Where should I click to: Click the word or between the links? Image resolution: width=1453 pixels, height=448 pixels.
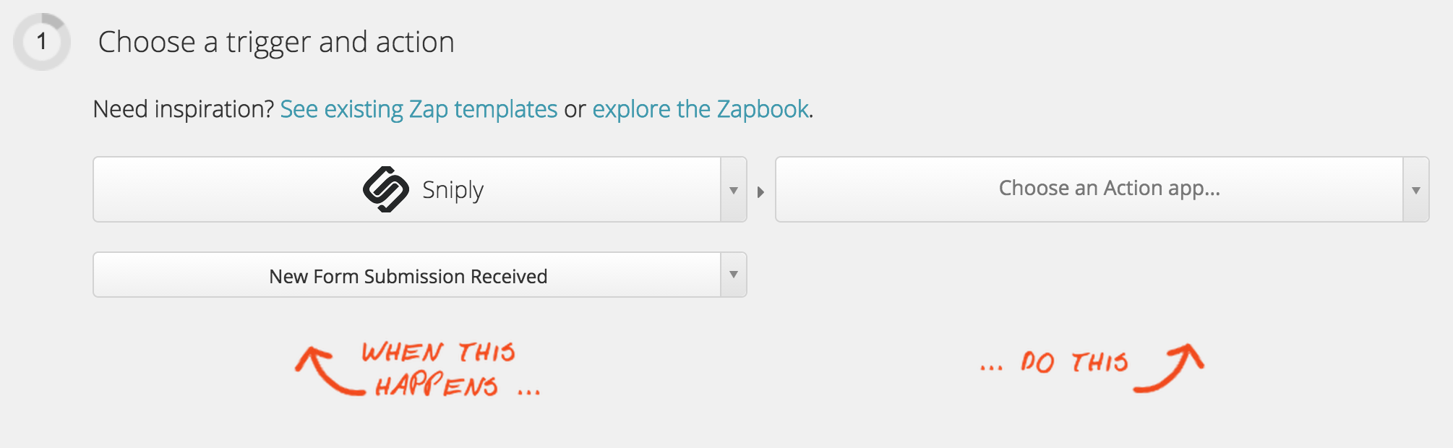coord(575,110)
